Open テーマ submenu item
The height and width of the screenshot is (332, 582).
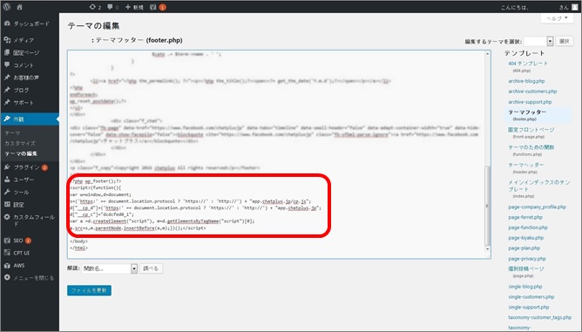(x=12, y=133)
